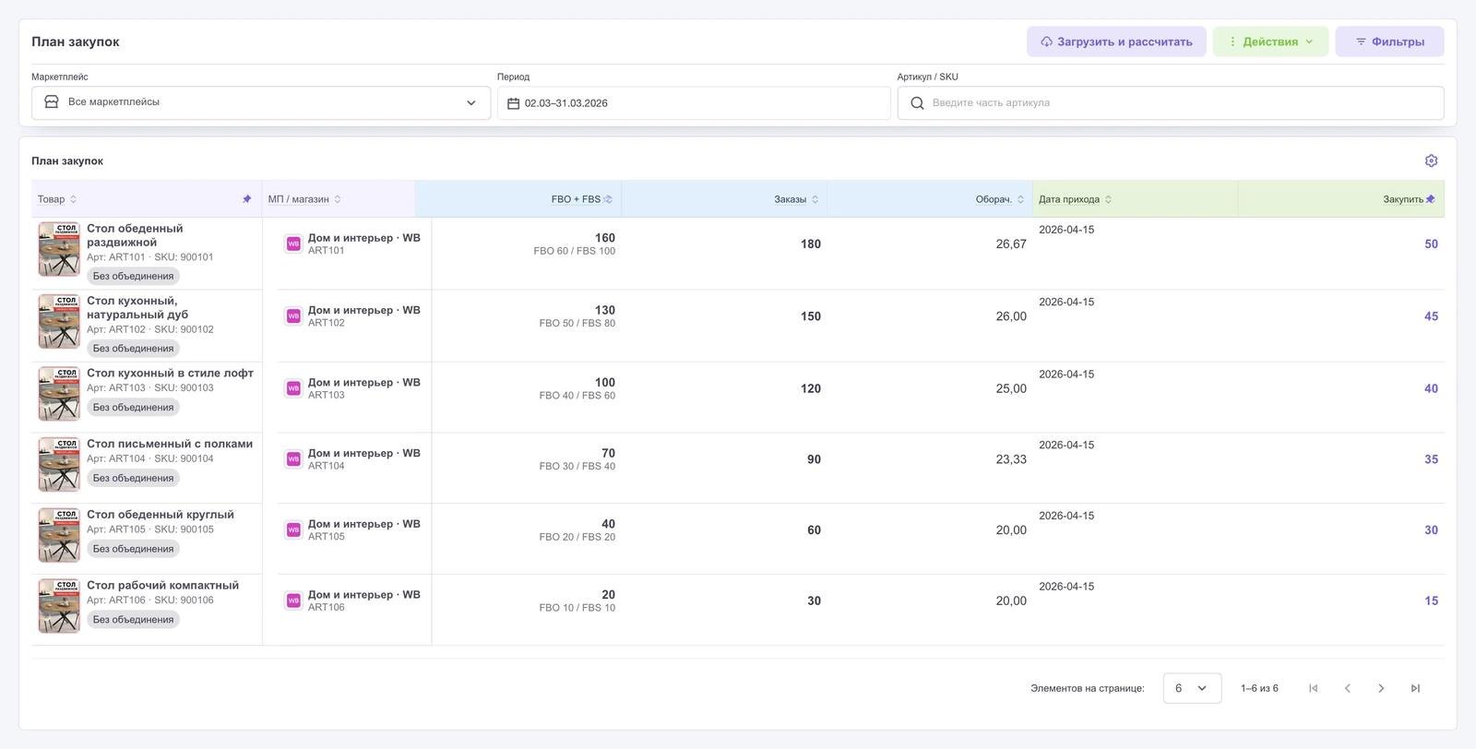This screenshot has width=1476, height=749.
Task: Click purchase quantity 15 for ART106
Action: (x=1431, y=600)
